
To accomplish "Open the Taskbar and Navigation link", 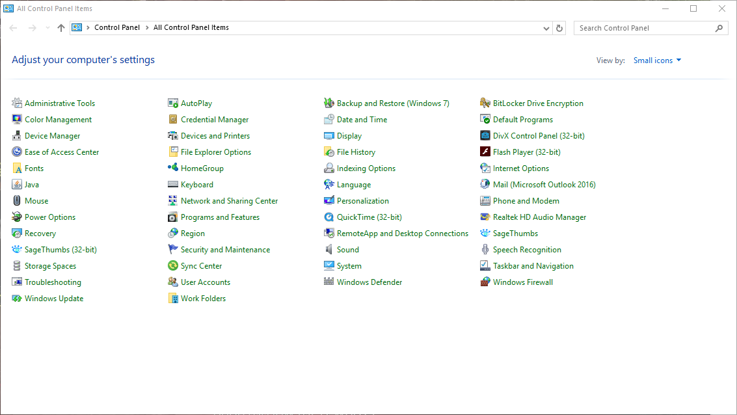I will click(533, 266).
